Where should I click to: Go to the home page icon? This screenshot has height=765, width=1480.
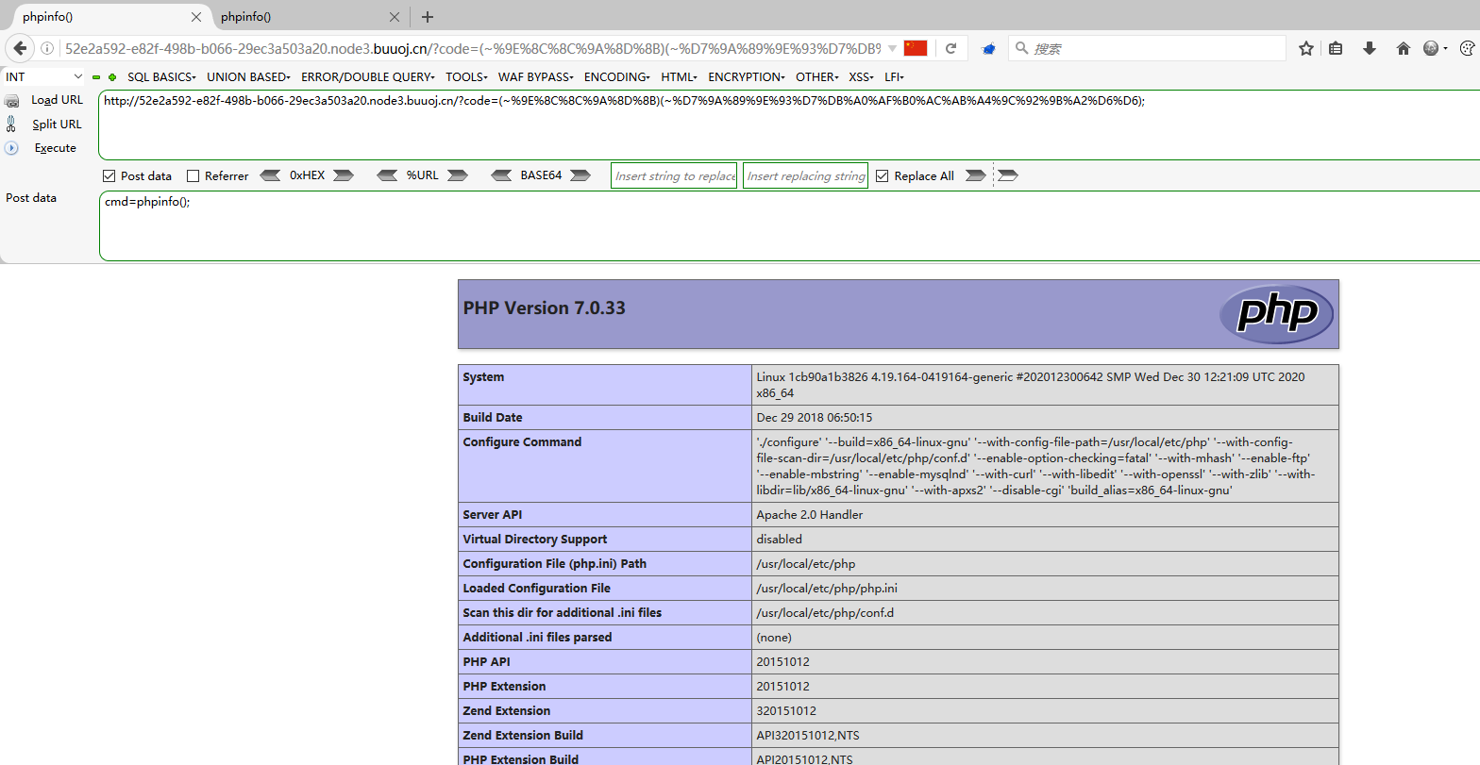(x=1404, y=48)
